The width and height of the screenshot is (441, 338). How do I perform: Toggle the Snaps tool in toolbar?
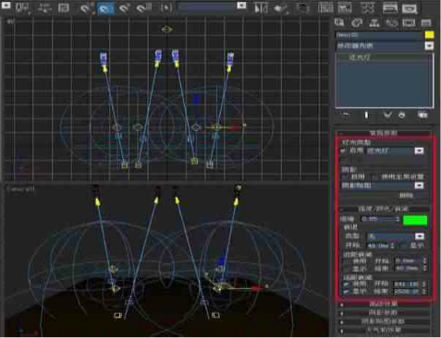tap(85, 7)
